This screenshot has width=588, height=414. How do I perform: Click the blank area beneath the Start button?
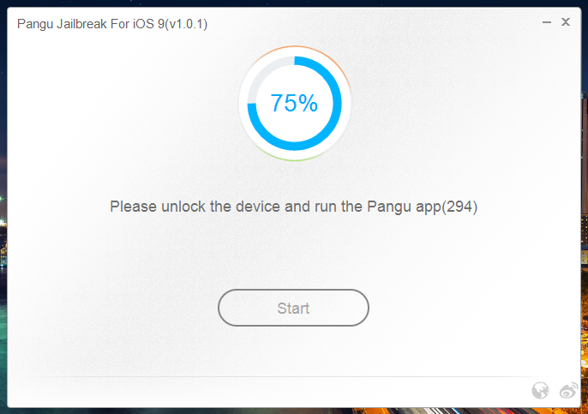pos(293,350)
